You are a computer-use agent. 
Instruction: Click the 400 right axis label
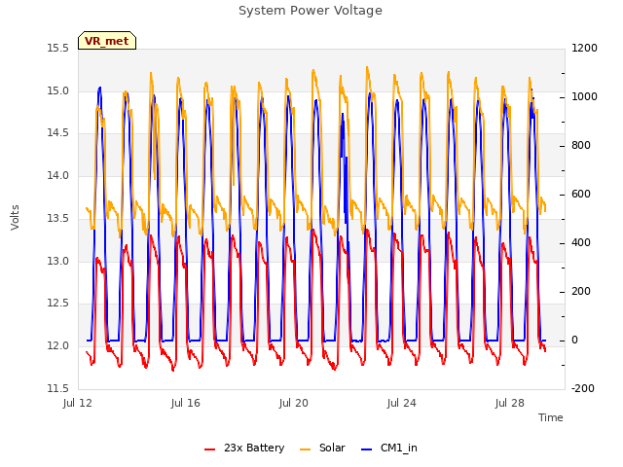click(x=581, y=243)
